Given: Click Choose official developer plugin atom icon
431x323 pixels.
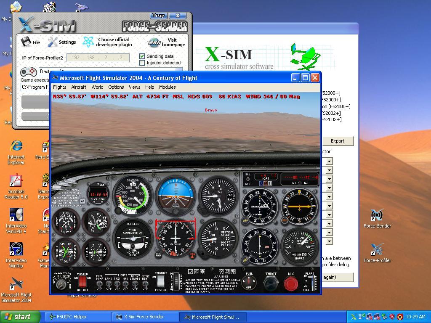Looking at the screenshot, I should click(88, 42).
